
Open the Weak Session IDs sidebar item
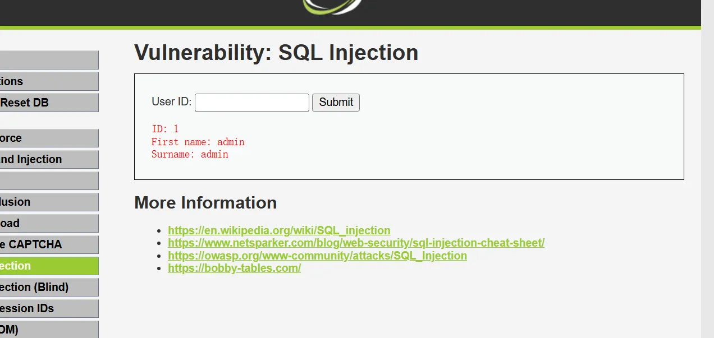(49, 309)
